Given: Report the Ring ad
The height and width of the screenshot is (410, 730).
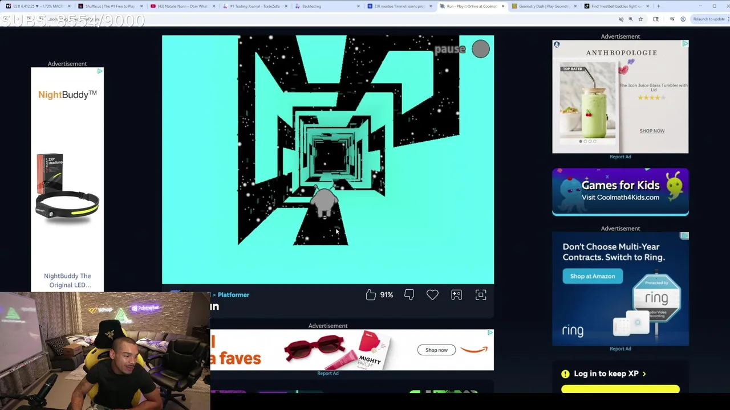Looking at the screenshot, I should [x=620, y=348].
